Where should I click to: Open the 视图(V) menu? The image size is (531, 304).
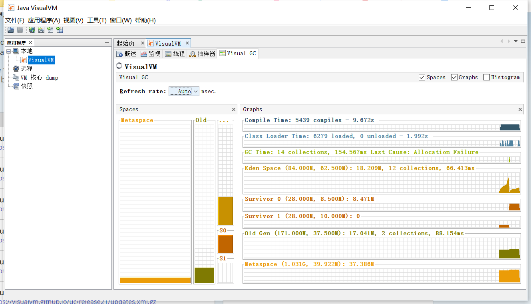pyautogui.click(x=74, y=20)
